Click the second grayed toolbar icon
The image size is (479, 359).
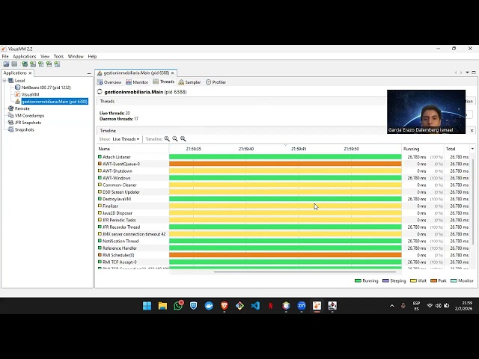click(x=14, y=64)
